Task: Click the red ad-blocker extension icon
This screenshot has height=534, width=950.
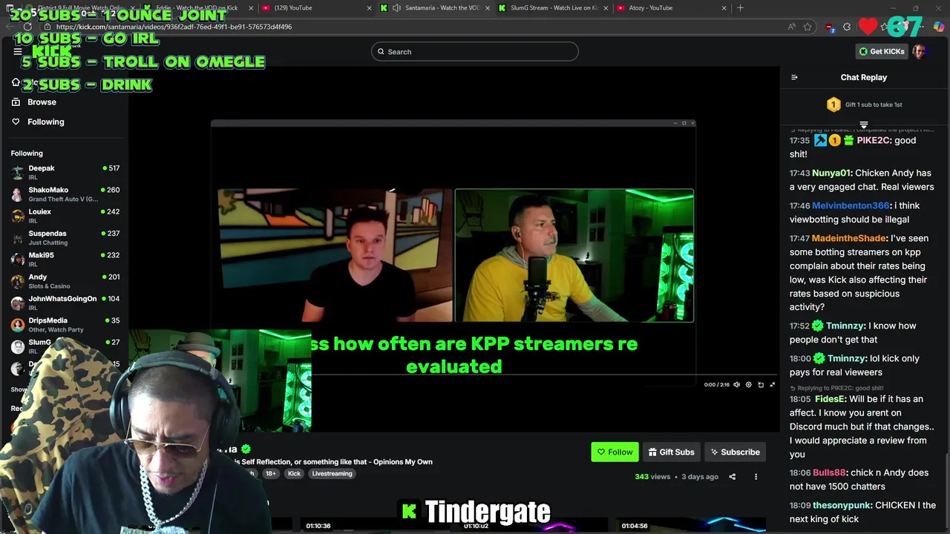Action: [829, 27]
